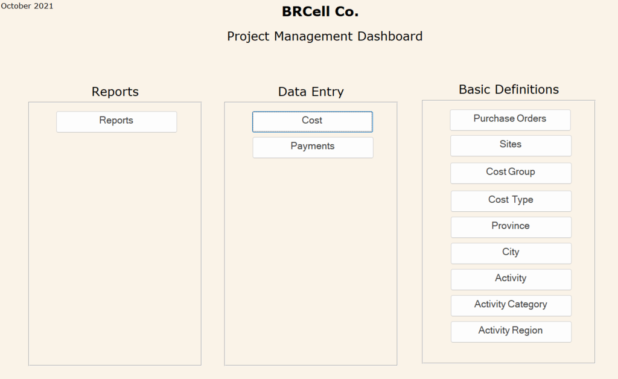Open the Activity Region definitions
Screen dimensions: 618x379
coord(511,331)
